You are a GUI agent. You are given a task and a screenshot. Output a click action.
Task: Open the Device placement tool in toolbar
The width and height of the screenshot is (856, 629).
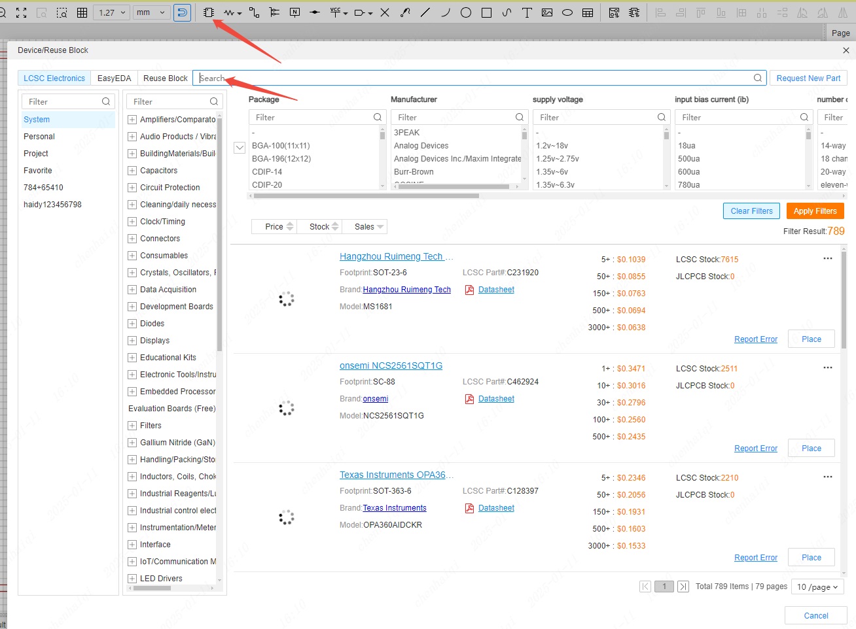(209, 12)
